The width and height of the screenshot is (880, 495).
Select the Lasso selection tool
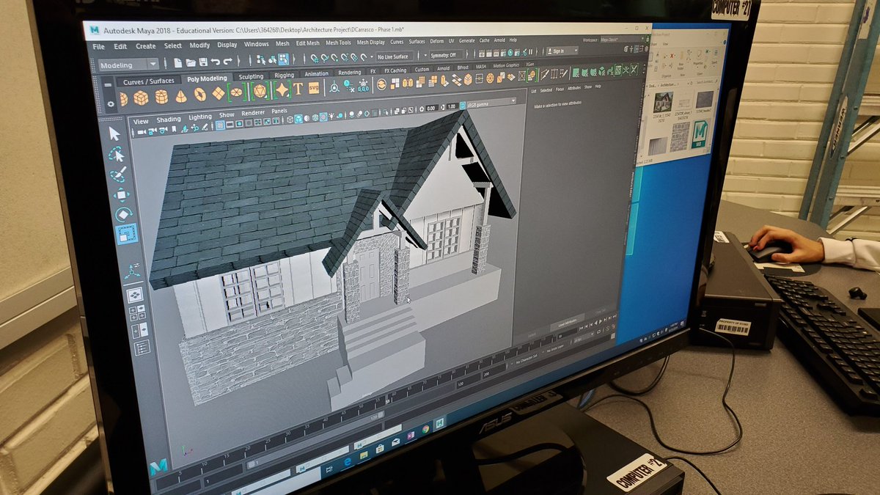pyautogui.click(x=115, y=154)
